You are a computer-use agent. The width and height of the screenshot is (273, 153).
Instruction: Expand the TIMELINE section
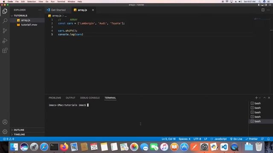(x=27, y=134)
